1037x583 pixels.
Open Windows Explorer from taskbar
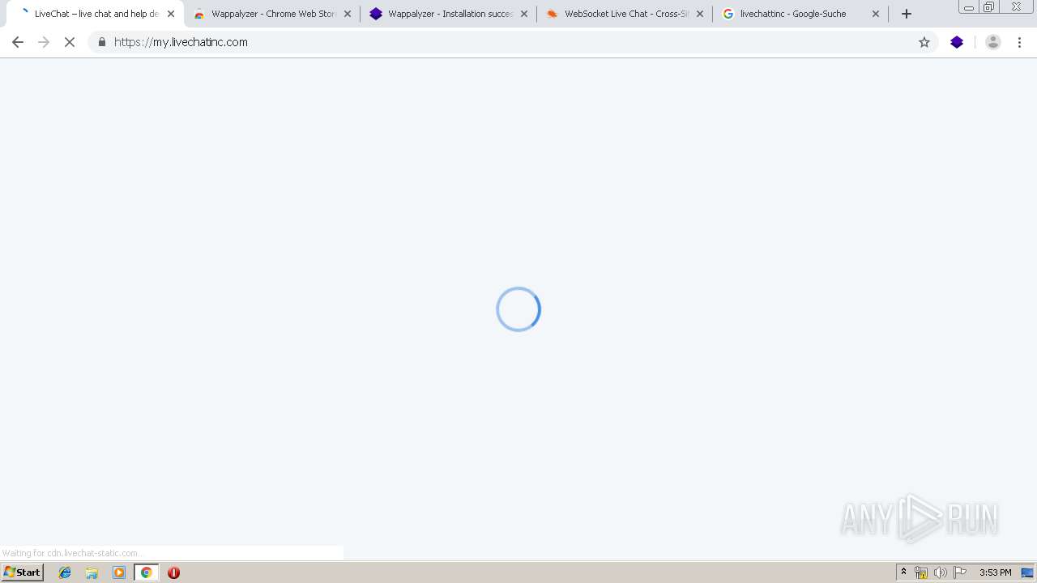(x=92, y=572)
